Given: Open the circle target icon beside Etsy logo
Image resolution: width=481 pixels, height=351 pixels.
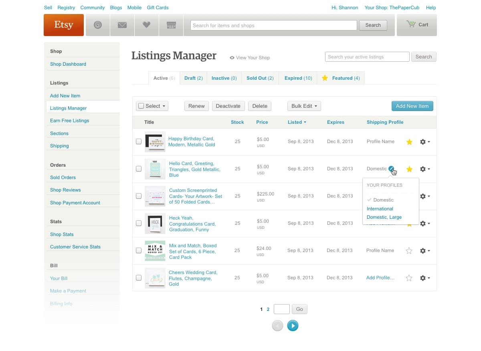Looking at the screenshot, I should [x=98, y=25].
